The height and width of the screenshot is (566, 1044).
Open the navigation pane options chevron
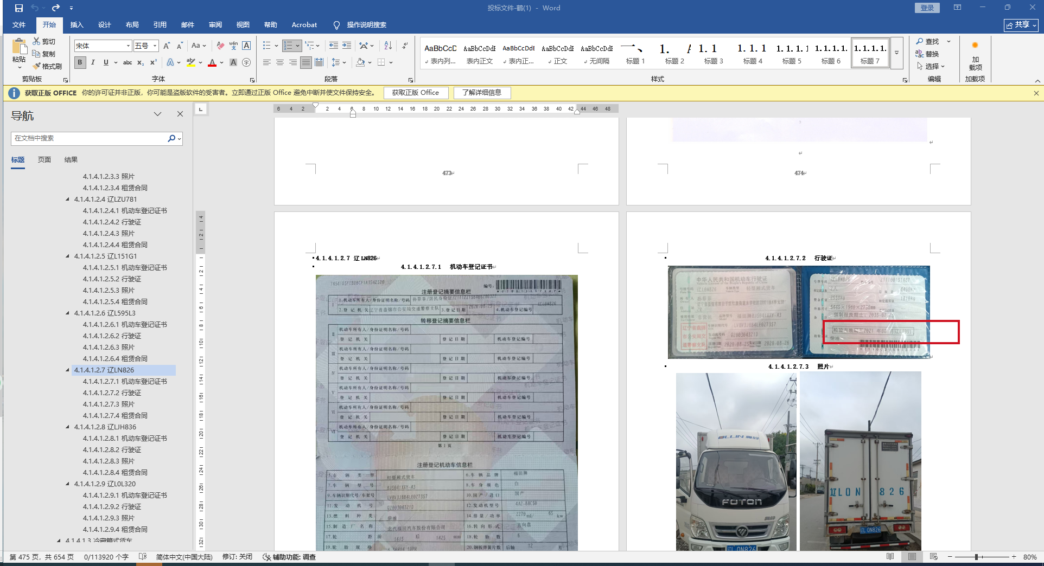coord(158,114)
